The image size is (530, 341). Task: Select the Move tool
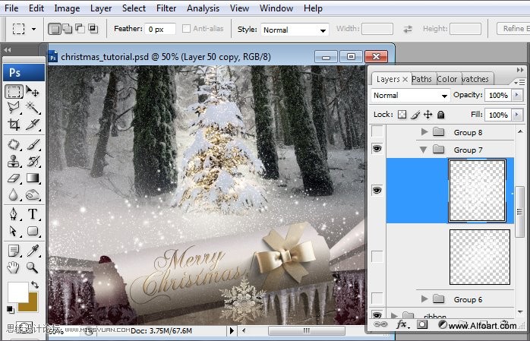tap(33, 92)
